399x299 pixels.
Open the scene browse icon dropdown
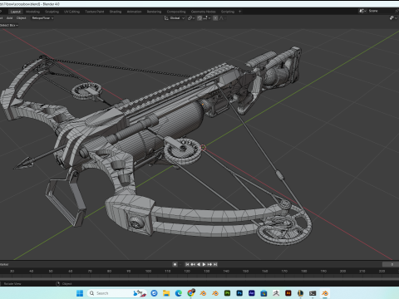click(362, 11)
